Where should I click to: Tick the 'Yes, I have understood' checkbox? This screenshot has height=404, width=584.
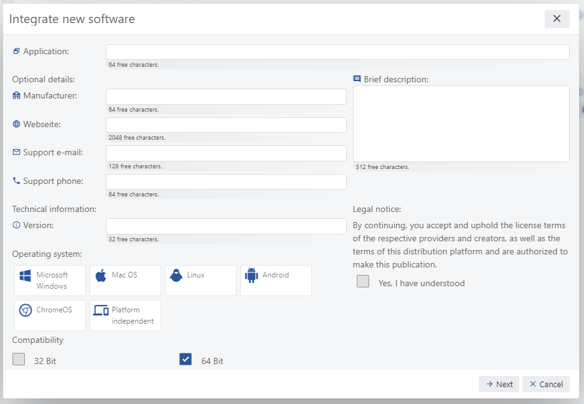tap(363, 281)
